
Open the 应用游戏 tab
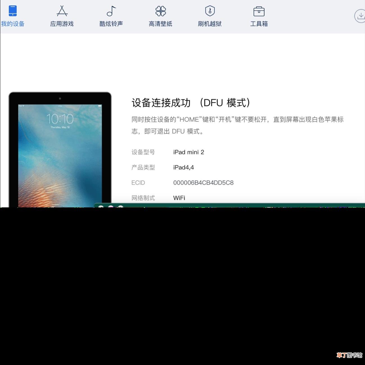pyautogui.click(x=62, y=16)
